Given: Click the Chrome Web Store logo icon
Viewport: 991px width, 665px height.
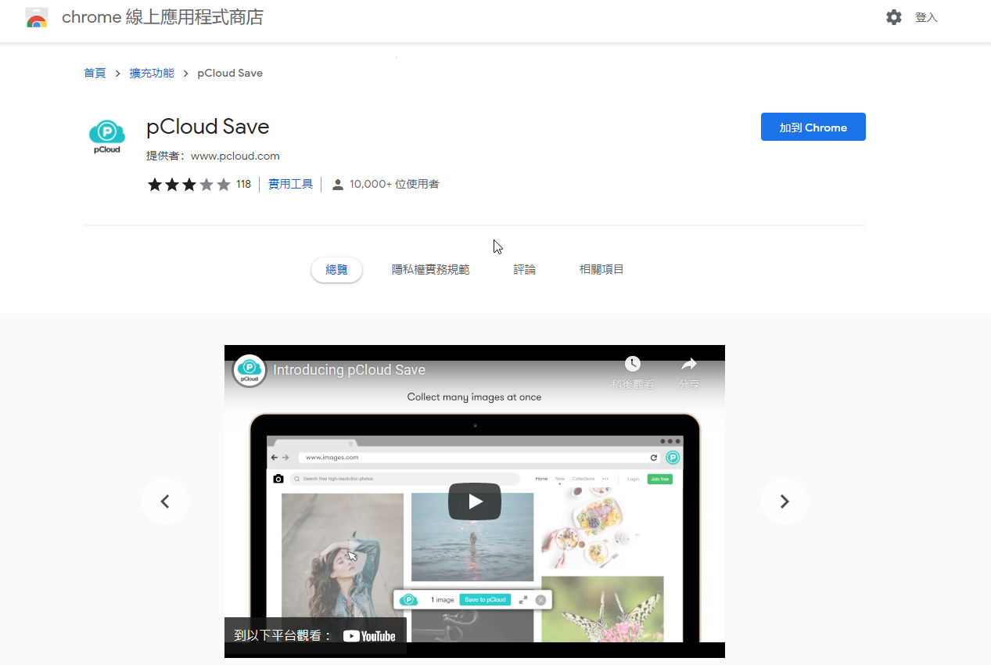Looking at the screenshot, I should click(37, 17).
